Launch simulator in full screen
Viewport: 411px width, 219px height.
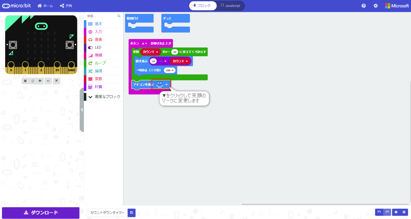[x=56, y=81]
